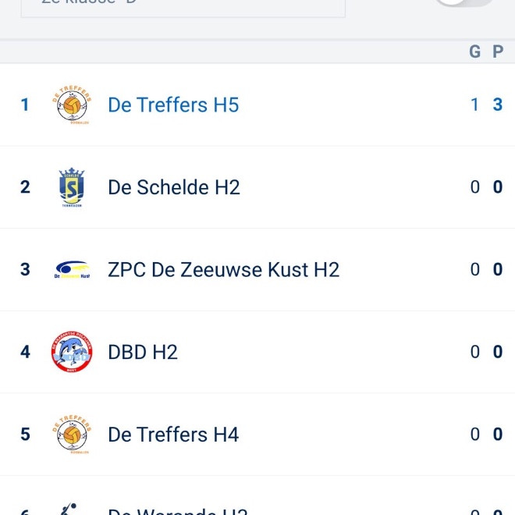Viewport: 515px width, 515px height.
Task: Tap the De Warande H2 player logo
Action: tap(69, 509)
